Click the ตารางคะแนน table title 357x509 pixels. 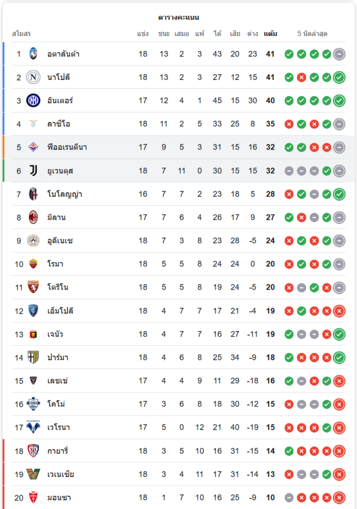pos(178,18)
